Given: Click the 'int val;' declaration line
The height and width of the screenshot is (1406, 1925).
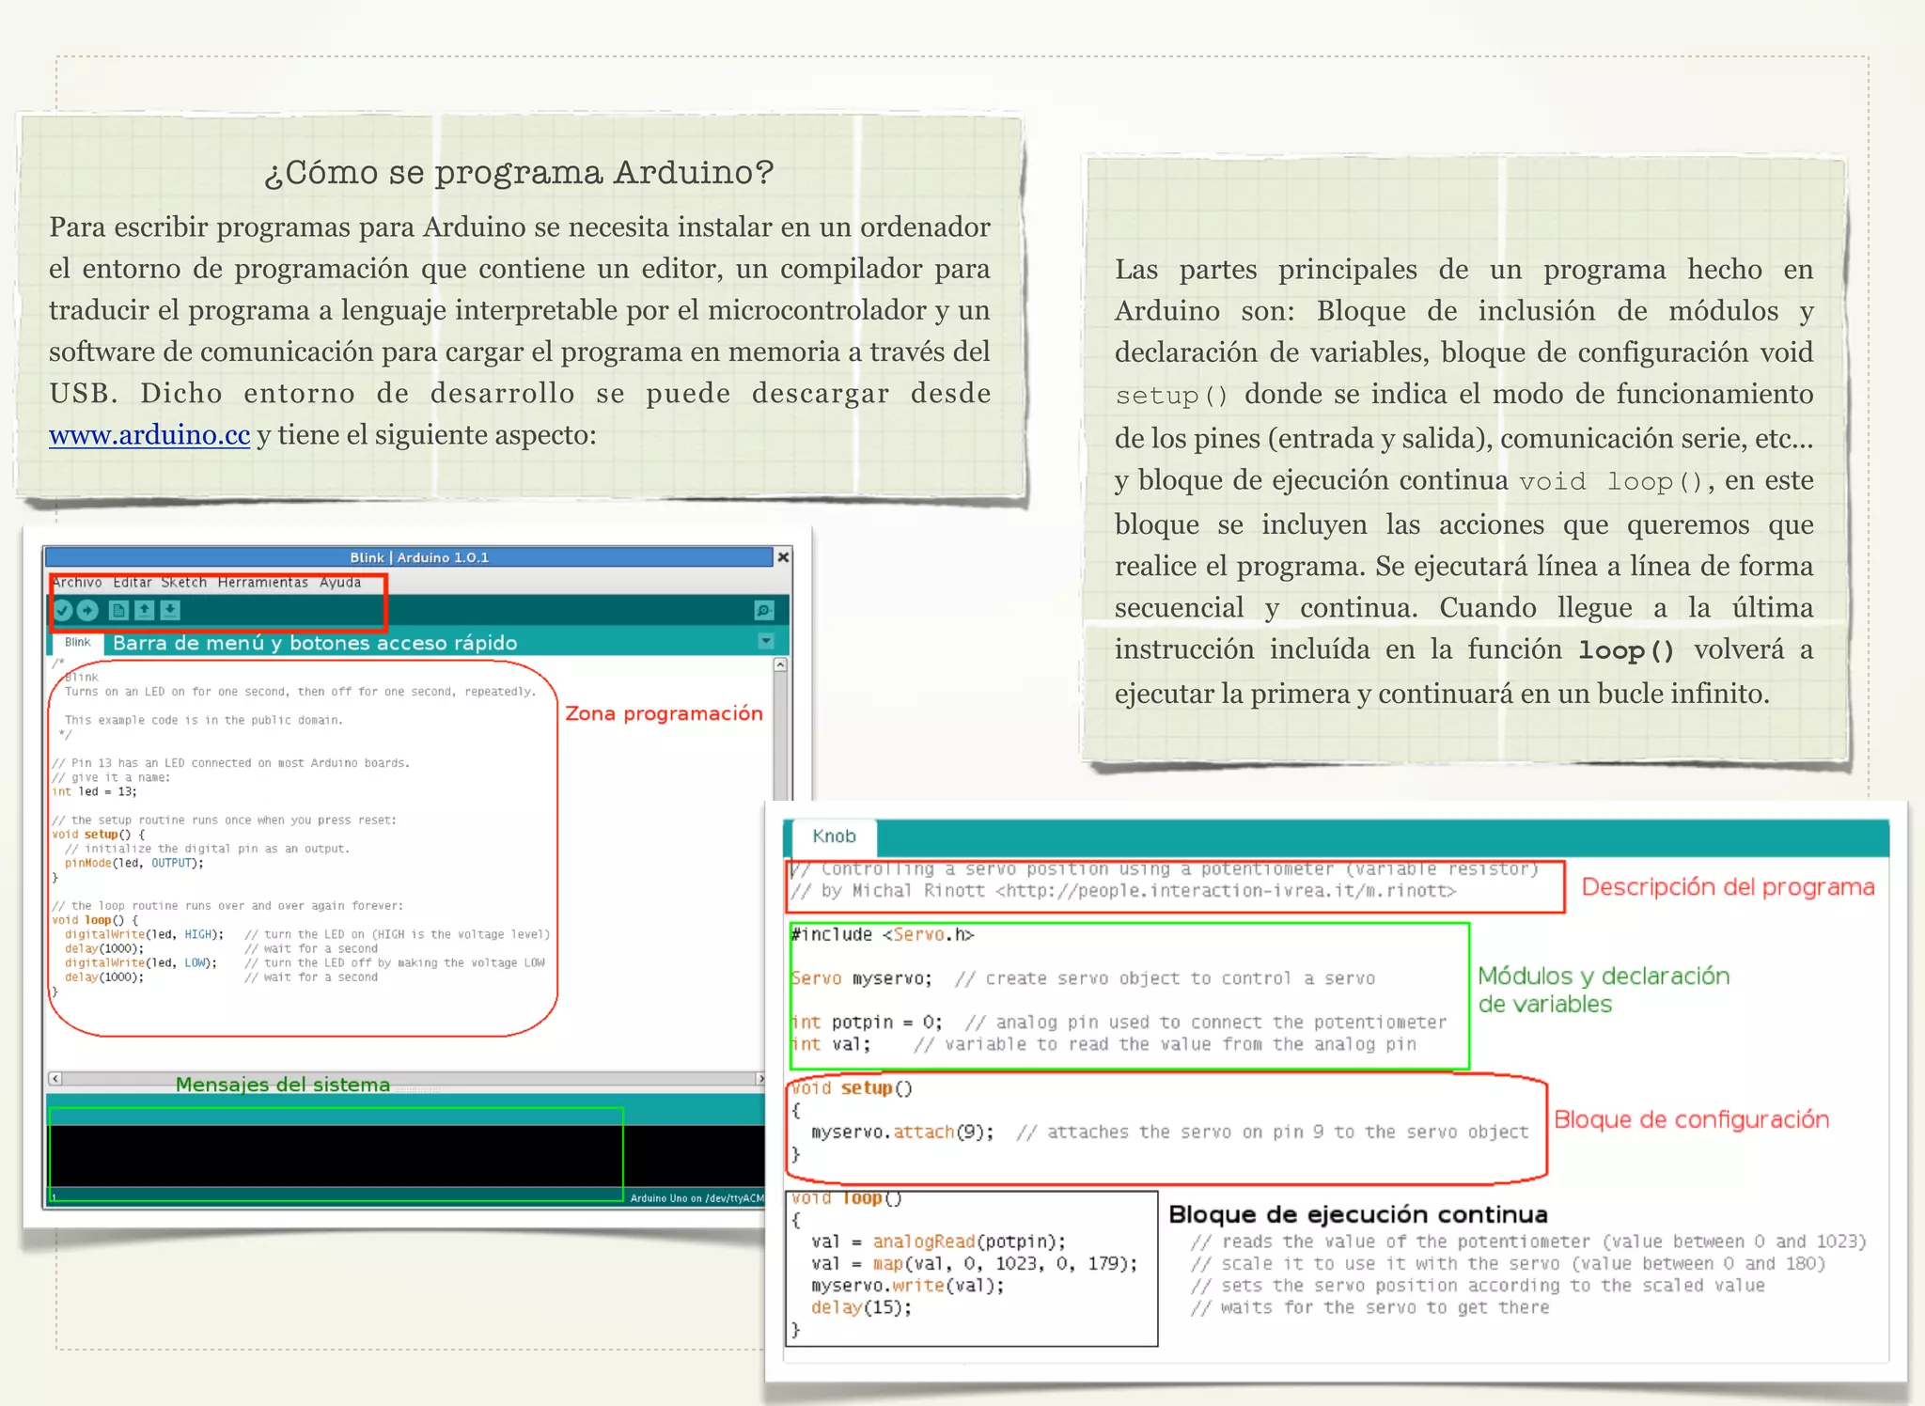Looking at the screenshot, I should tap(831, 1045).
